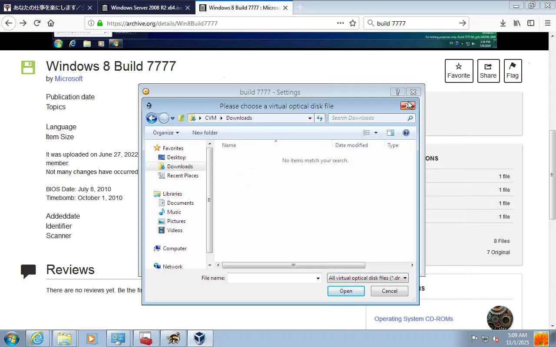
Task: Focus the File name input field
Action: [271, 278]
